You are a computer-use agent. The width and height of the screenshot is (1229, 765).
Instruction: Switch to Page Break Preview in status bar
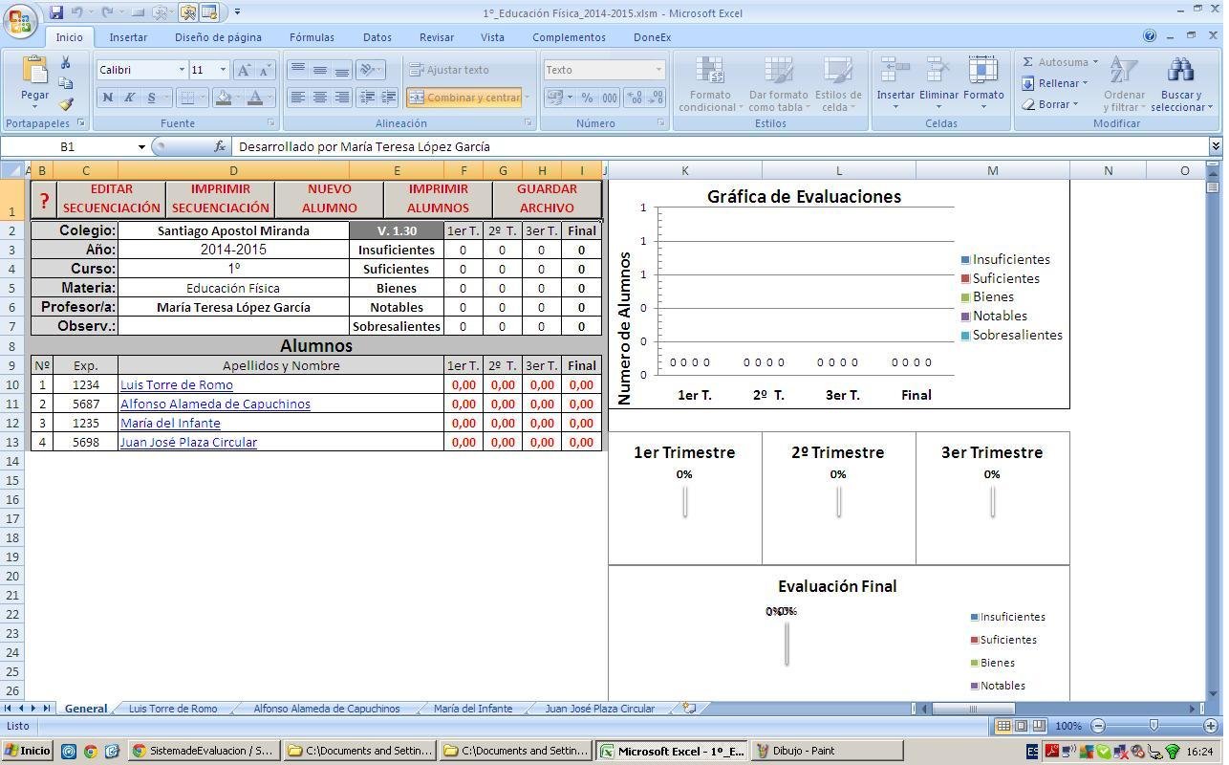(1039, 726)
